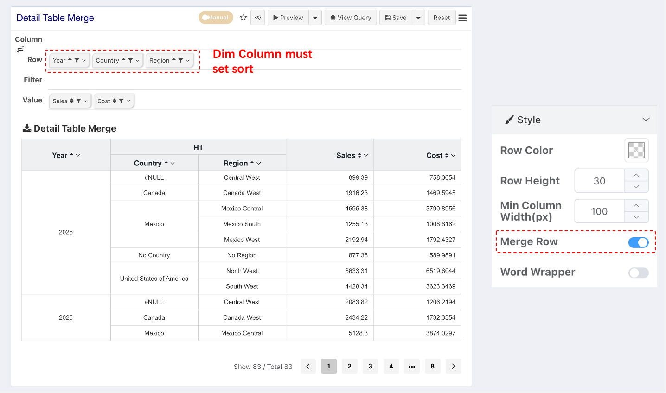Turn off the Merge Row switch
666x393 pixels.
(638, 242)
